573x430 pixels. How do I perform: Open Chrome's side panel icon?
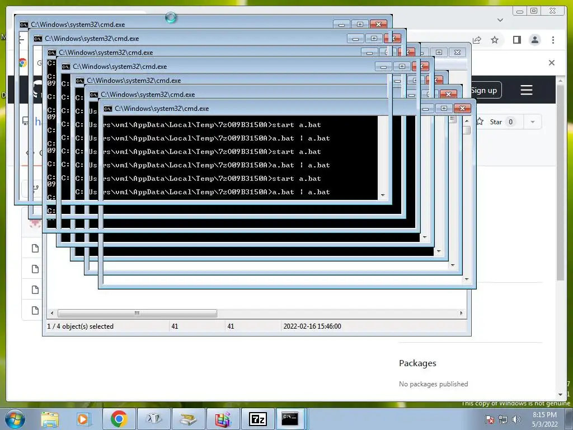tap(516, 40)
